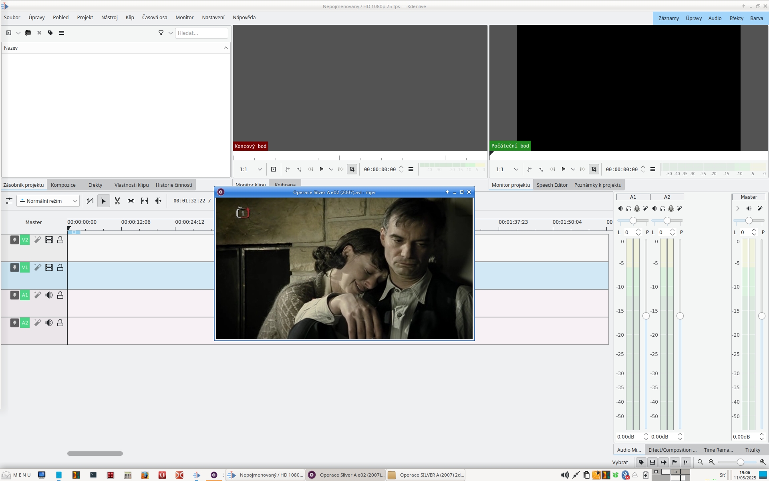
Task: Open filter dropdown arrow next to search
Action: 171,33
